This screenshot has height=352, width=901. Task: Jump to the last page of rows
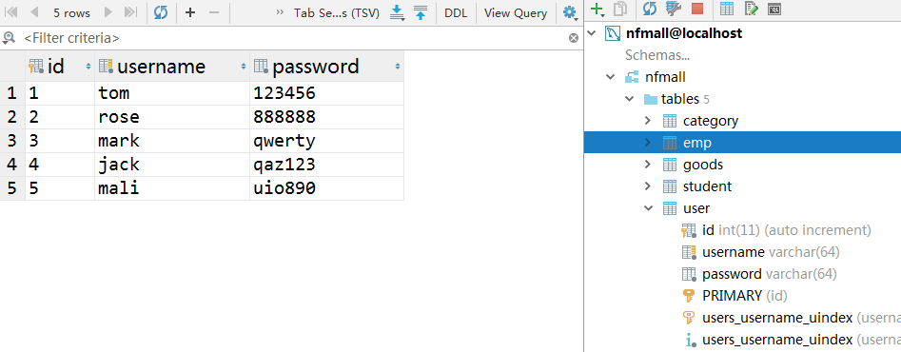tap(130, 12)
